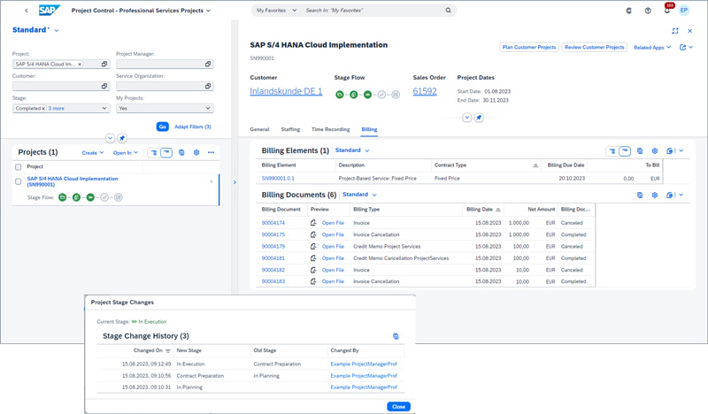
Task: Click Review Customer Projects button
Action: pos(595,48)
